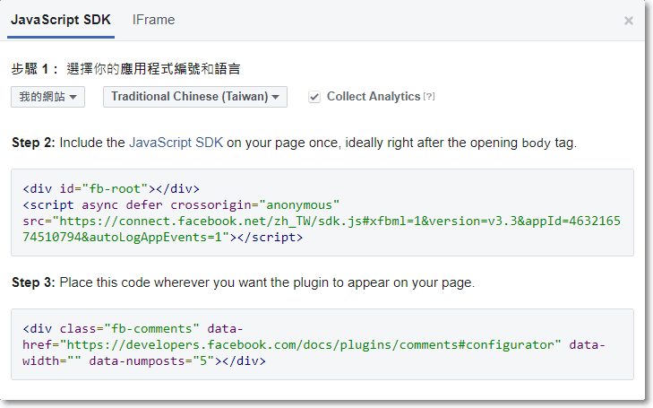Click the Step 2 instruction heading

click(295, 143)
